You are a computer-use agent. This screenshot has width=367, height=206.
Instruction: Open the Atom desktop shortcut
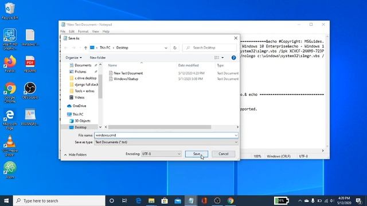click(x=10, y=170)
